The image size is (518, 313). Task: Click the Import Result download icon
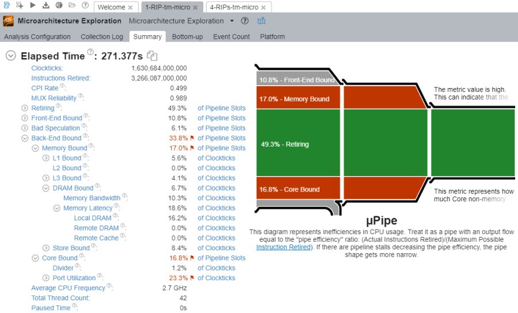pos(45,5)
